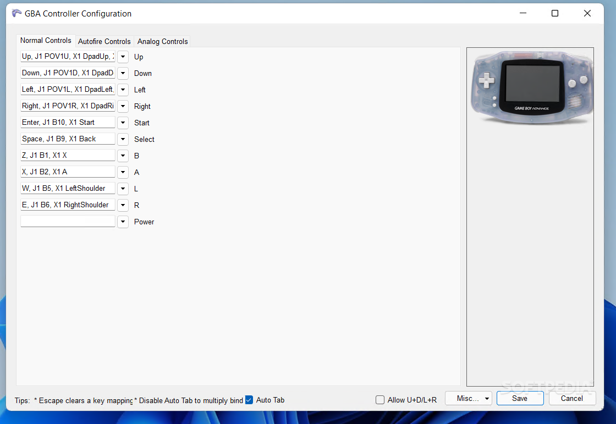The width and height of the screenshot is (616, 424).
Task: Click the L binding field with LeftShoulder
Action: click(x=68, y=188)
